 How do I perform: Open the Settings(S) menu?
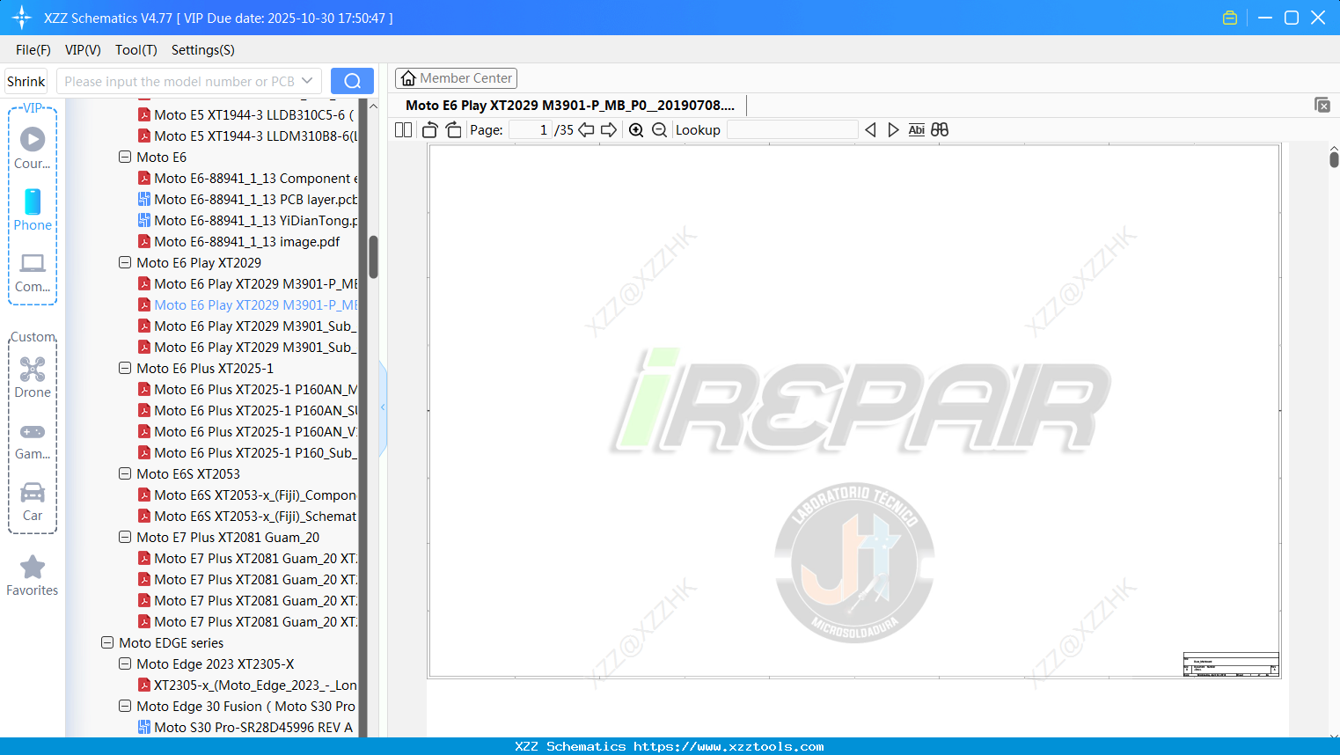[x=203, y=50]
